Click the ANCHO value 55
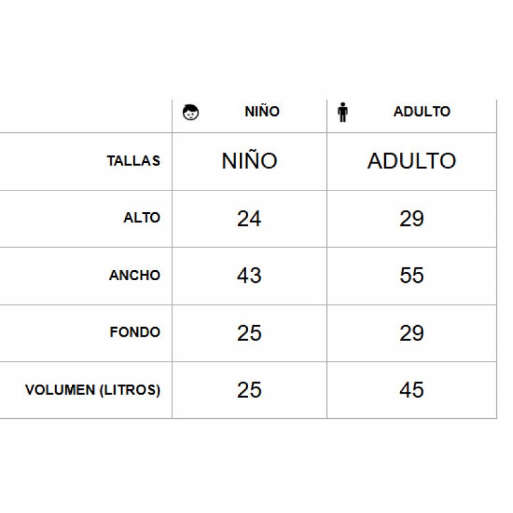 (x=412, y=276)
